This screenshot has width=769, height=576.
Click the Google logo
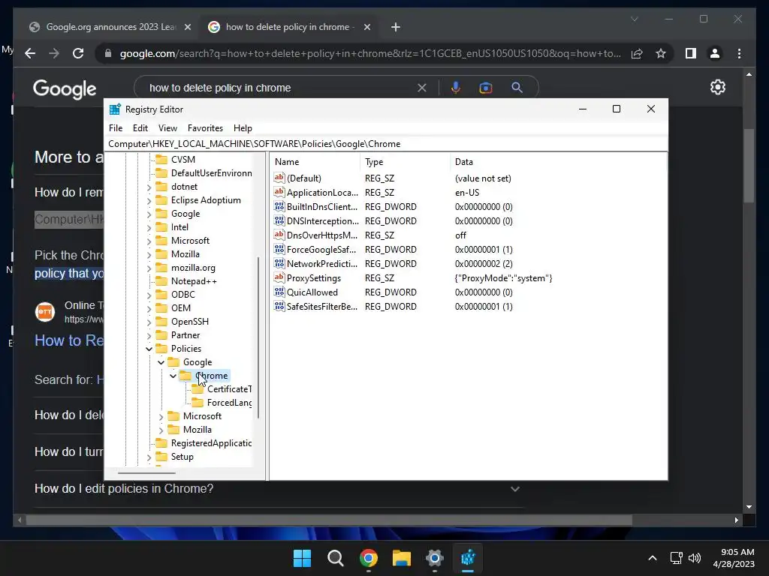[65, 89]
